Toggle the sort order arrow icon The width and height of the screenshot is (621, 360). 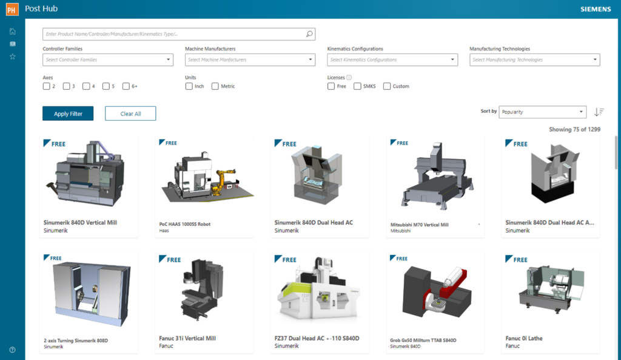coord(599,112)
